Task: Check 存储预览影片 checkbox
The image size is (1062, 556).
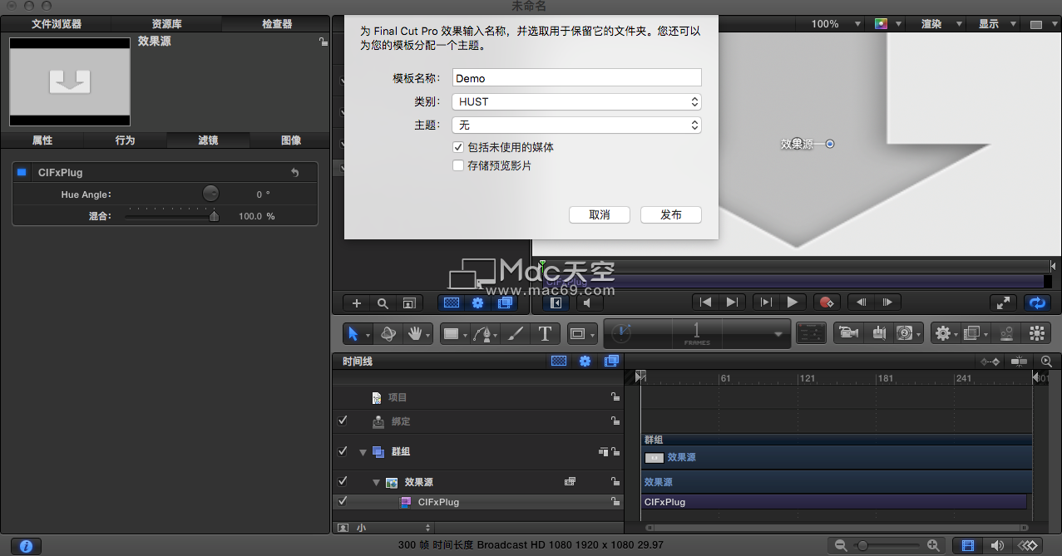Action: click(458, 165)
